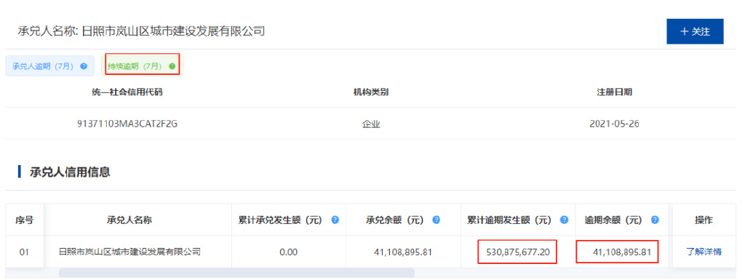Click the 序号 column header

point(24,220)
